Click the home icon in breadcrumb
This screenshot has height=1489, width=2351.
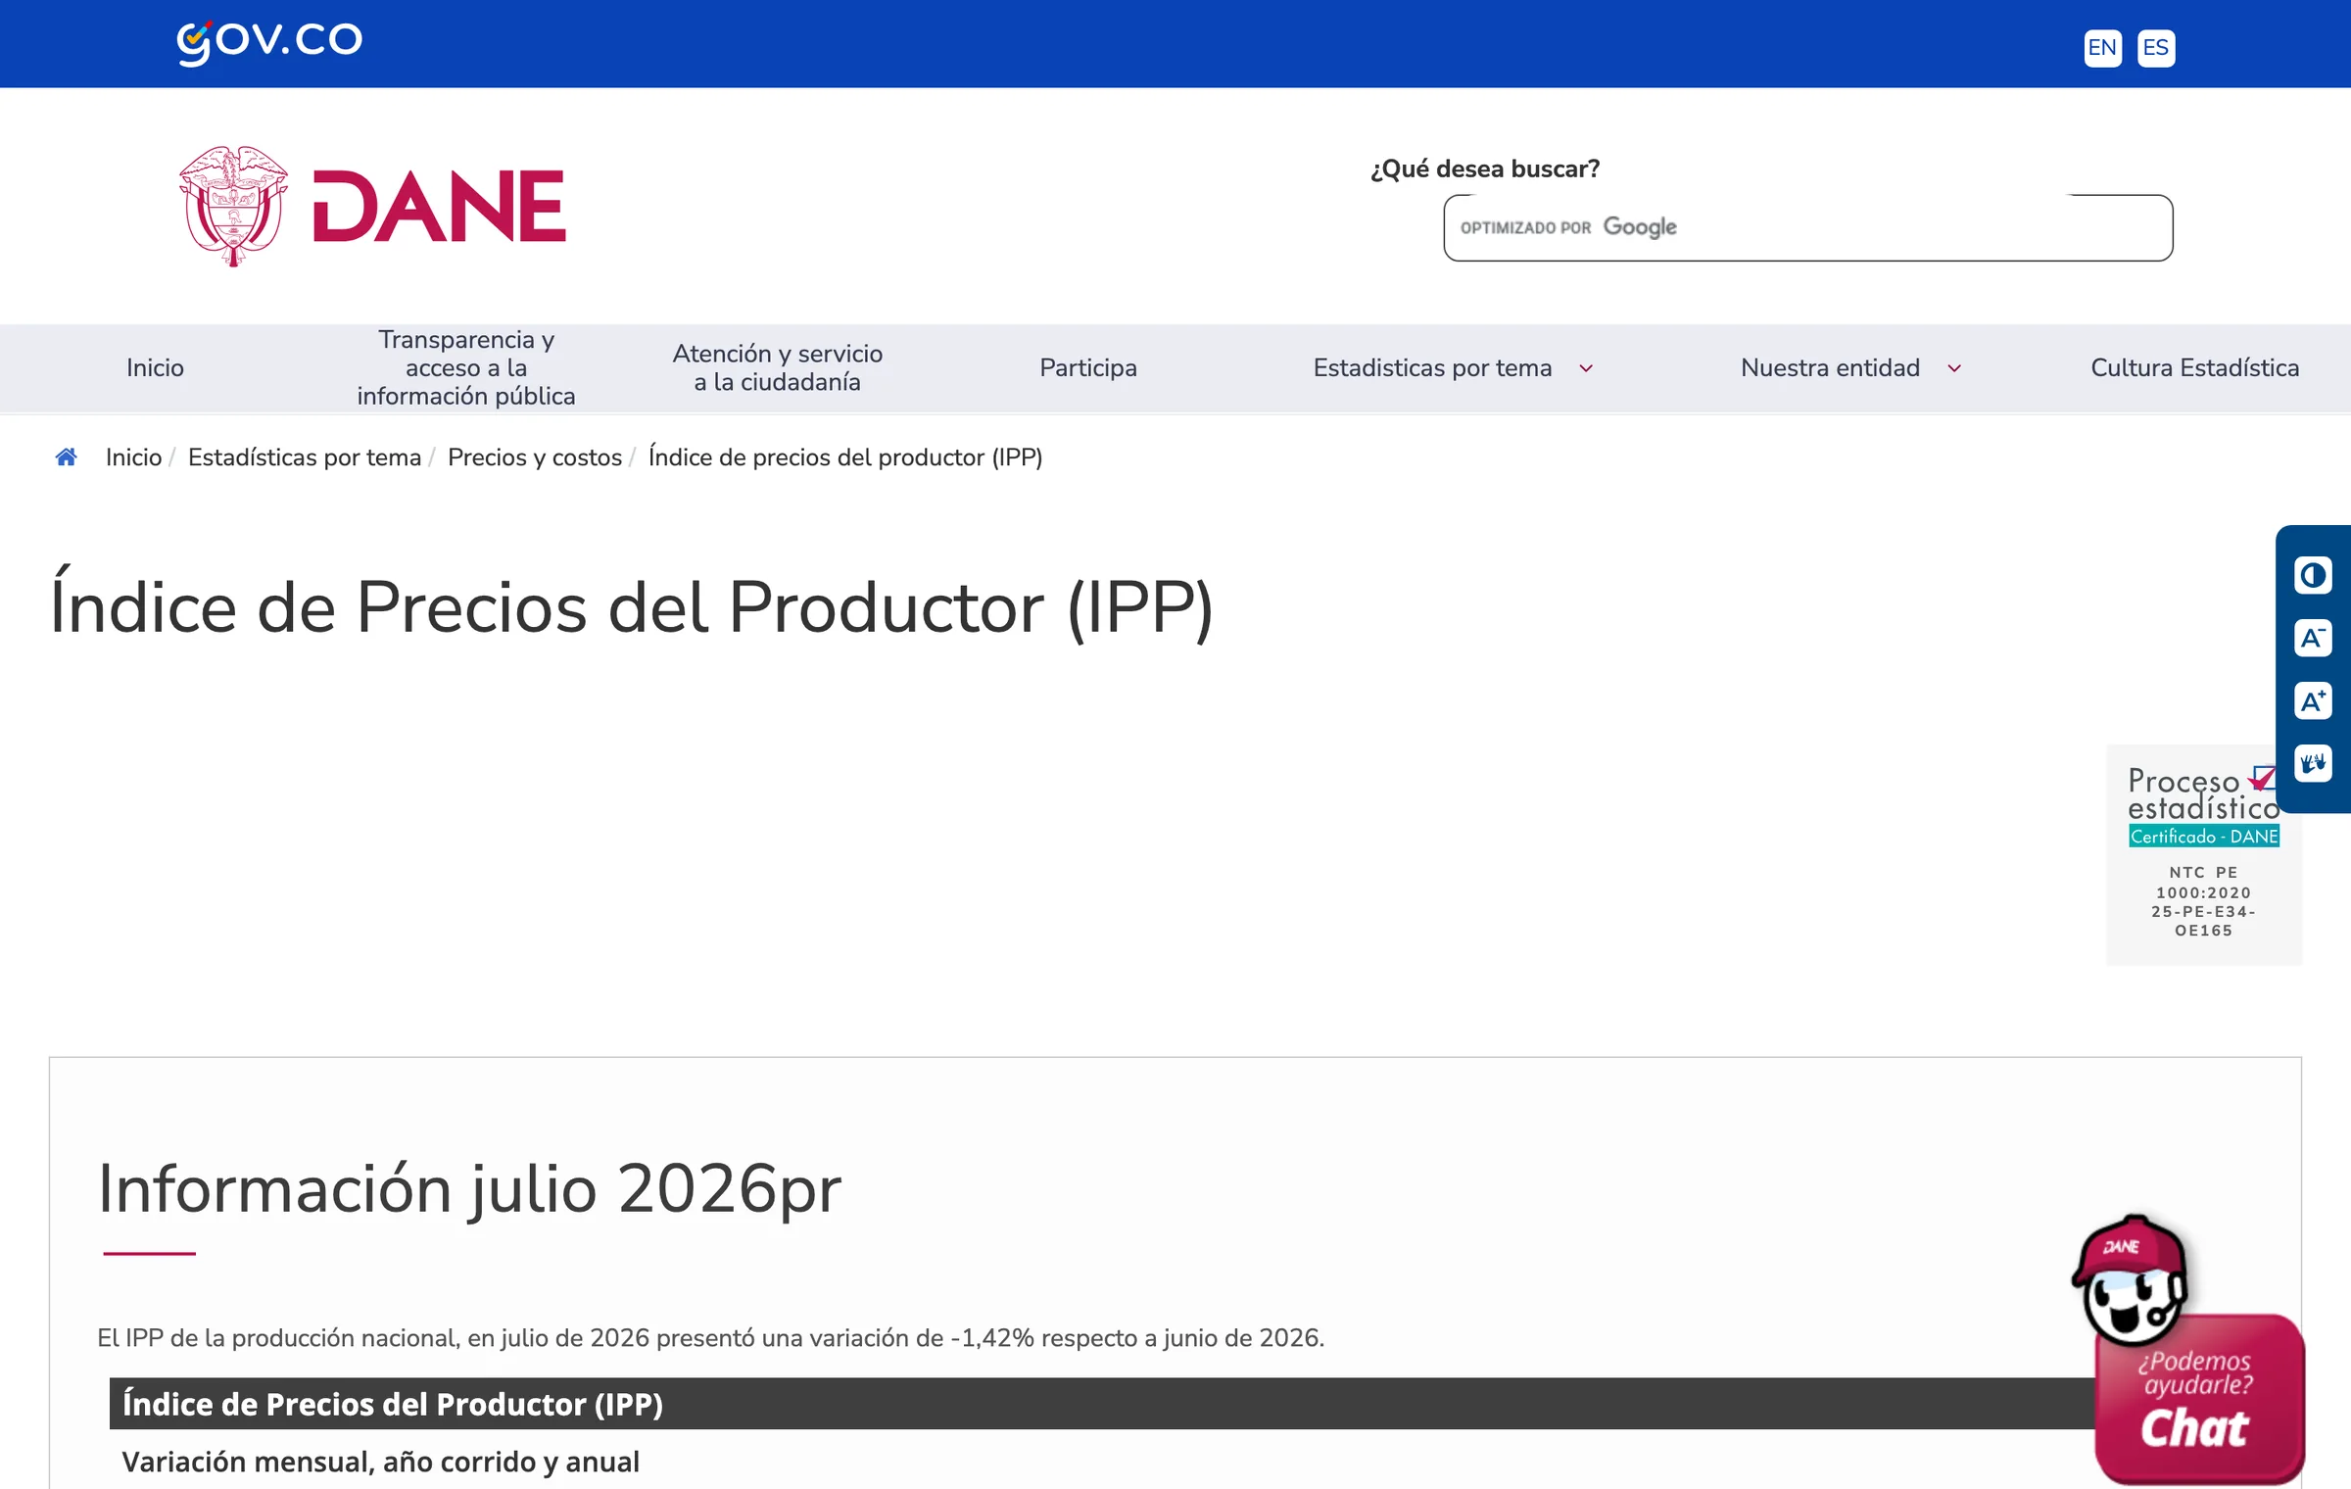(x=66, y=456)
